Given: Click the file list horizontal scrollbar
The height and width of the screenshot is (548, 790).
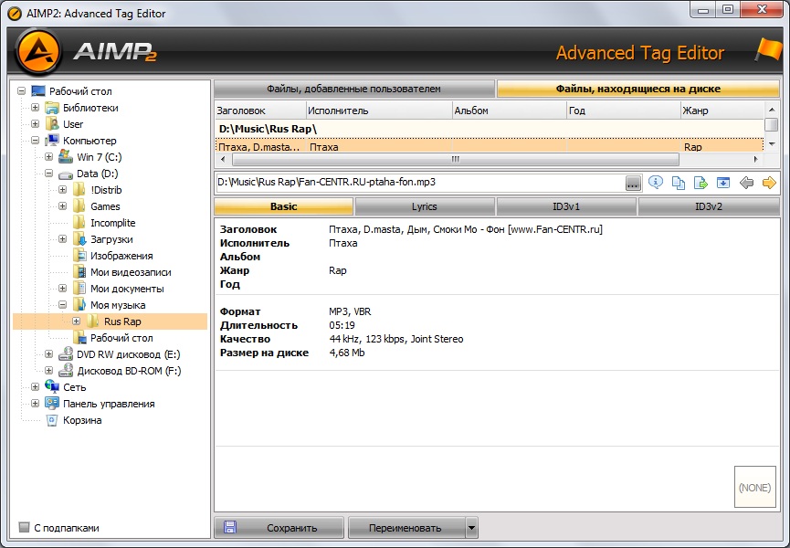Looking at the screenshot, I should tap(455, 160).
